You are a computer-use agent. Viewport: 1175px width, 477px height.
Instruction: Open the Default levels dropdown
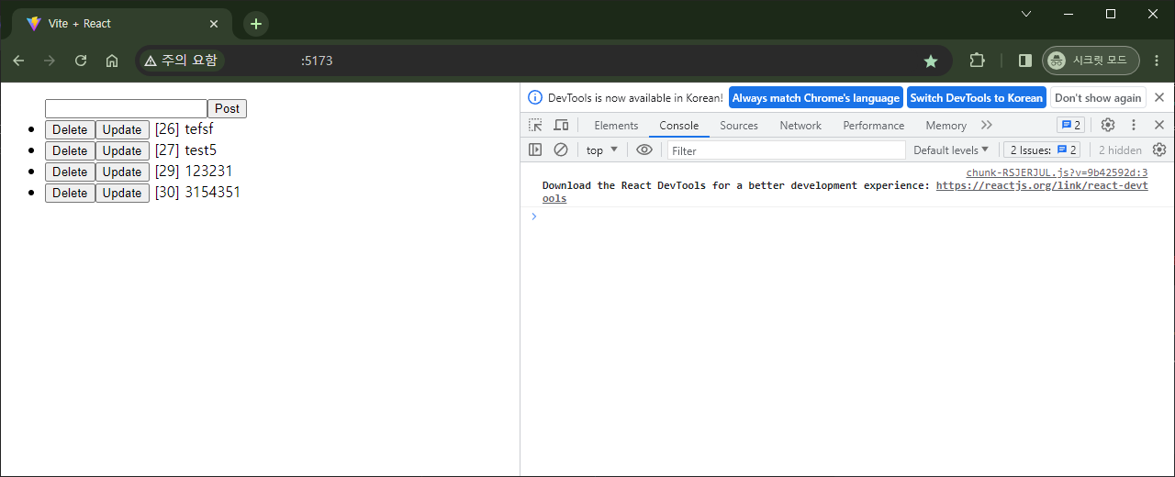[951, 150]
